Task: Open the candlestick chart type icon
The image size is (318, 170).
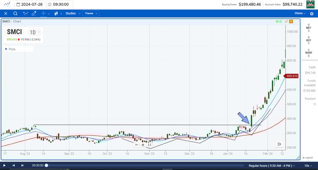Action: tap(56, 14)
